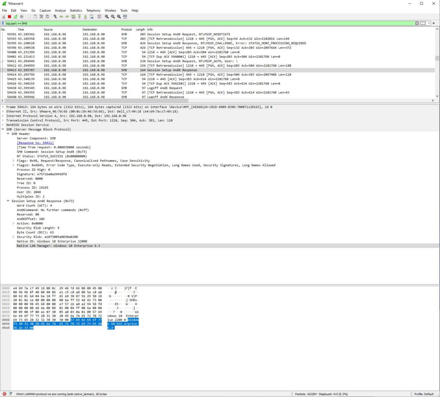Viewport: 440px width, 397px height.
Task: Close the capture file icon
Action: tap(41, 16)
